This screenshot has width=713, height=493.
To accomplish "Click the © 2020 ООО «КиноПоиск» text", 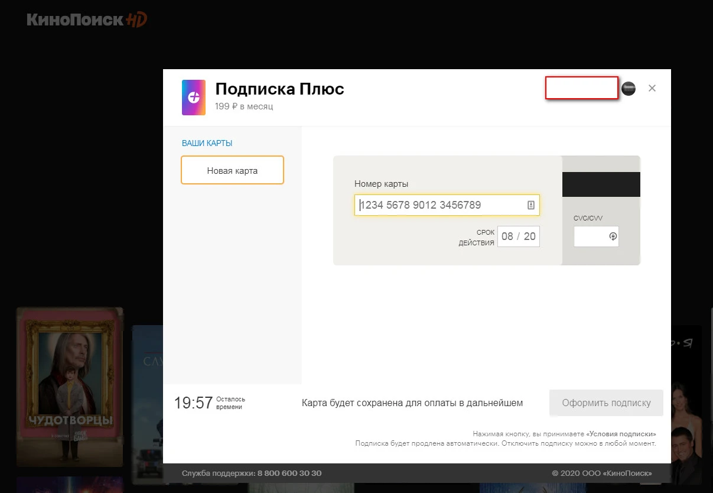I will click(x=602, y=473).
